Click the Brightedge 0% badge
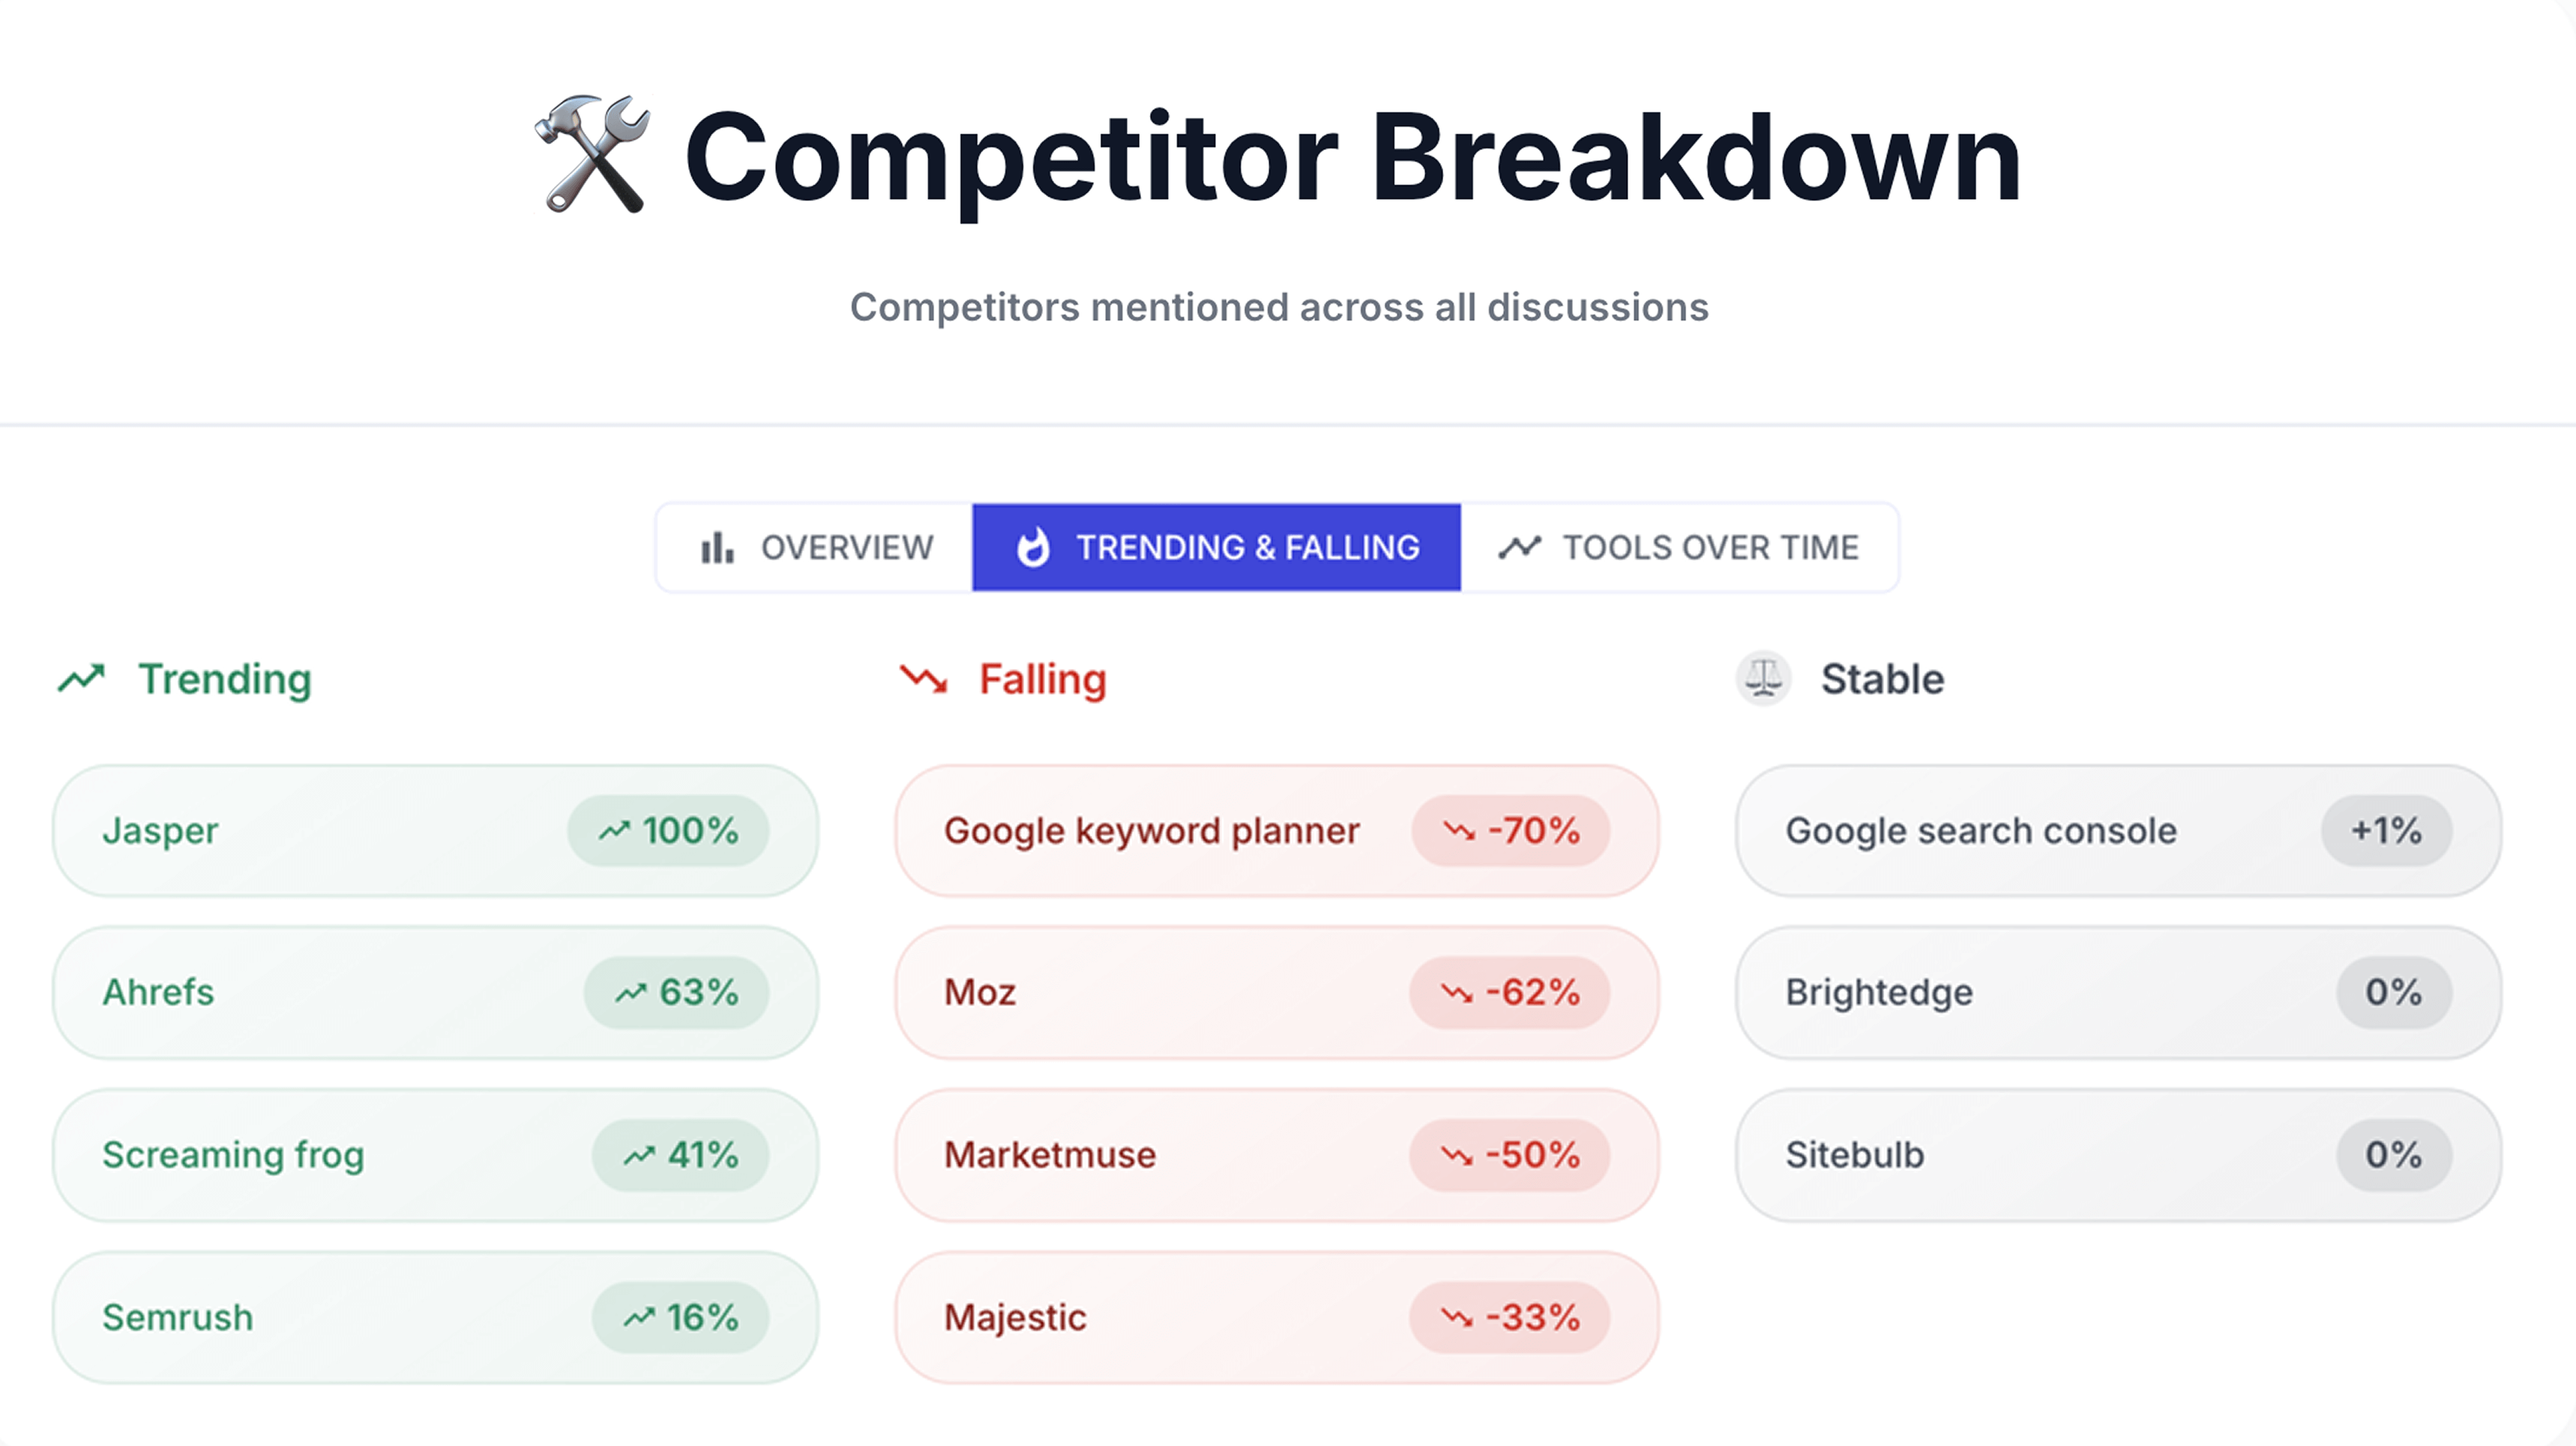The height and width of the screenshot is (1446, 2576). coord(2393,993)
